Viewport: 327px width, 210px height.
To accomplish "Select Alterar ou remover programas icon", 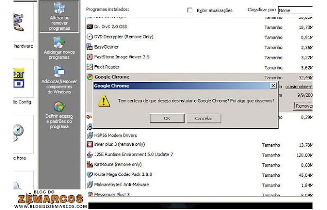I will [x=60, y=8].
